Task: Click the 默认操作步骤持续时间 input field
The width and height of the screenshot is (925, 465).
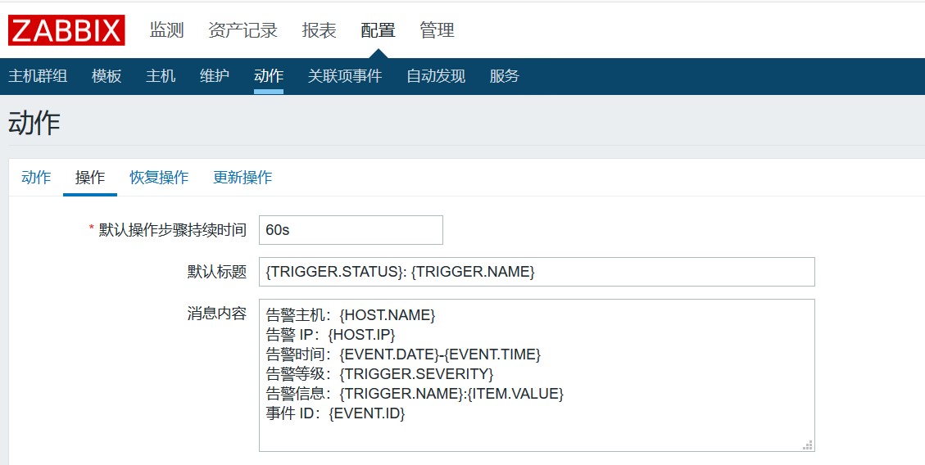Action: click(351, 230)
